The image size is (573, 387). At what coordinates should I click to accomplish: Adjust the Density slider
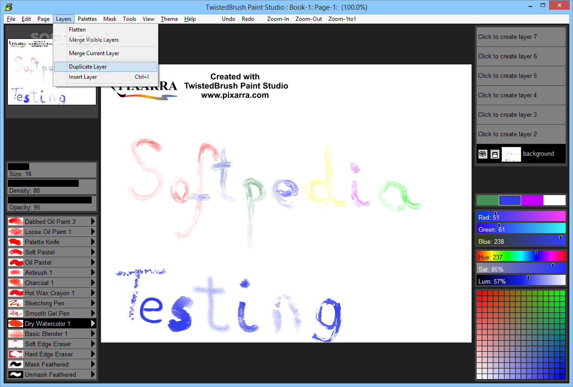point(51,187)
